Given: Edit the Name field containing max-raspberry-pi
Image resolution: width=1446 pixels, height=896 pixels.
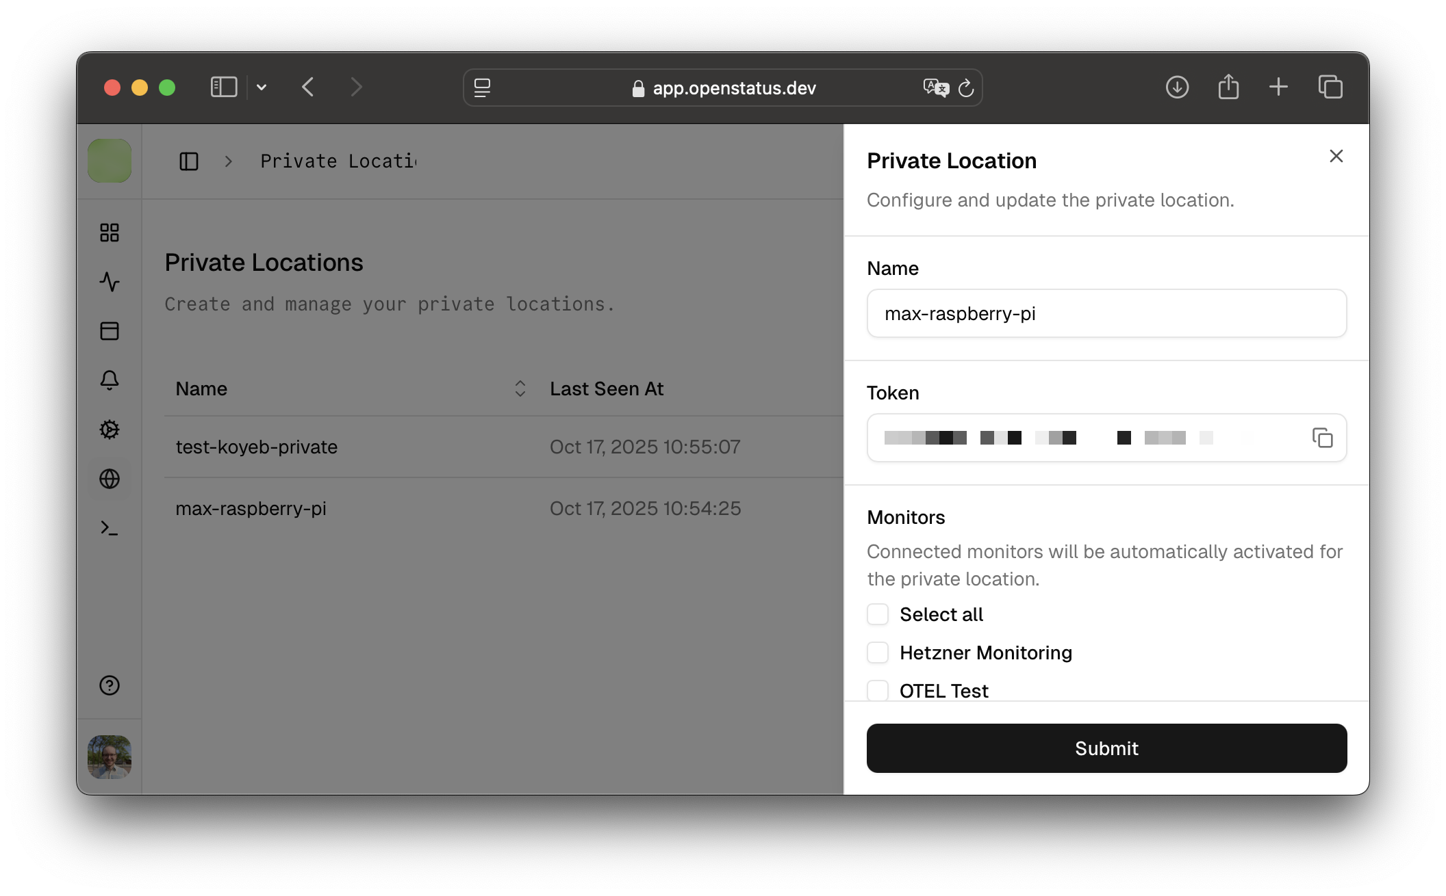Looking at the screenshot, I should click(x=1105, y=313).
